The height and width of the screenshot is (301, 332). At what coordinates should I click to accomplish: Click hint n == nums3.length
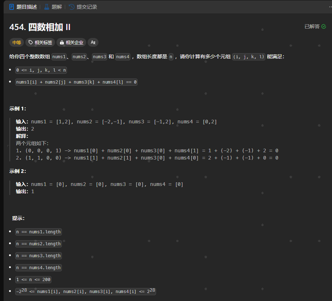38,256
